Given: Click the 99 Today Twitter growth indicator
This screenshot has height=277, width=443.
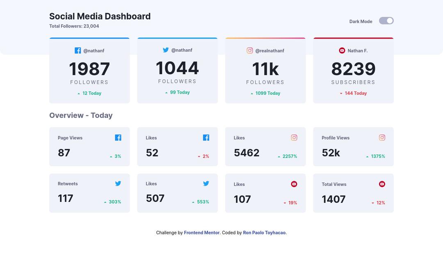Looking at the screenshot, I should (178, 92).
